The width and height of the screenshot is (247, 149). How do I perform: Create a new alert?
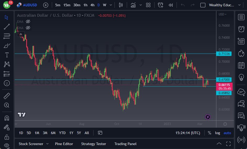pyautogui.click(x=160, y=5)
